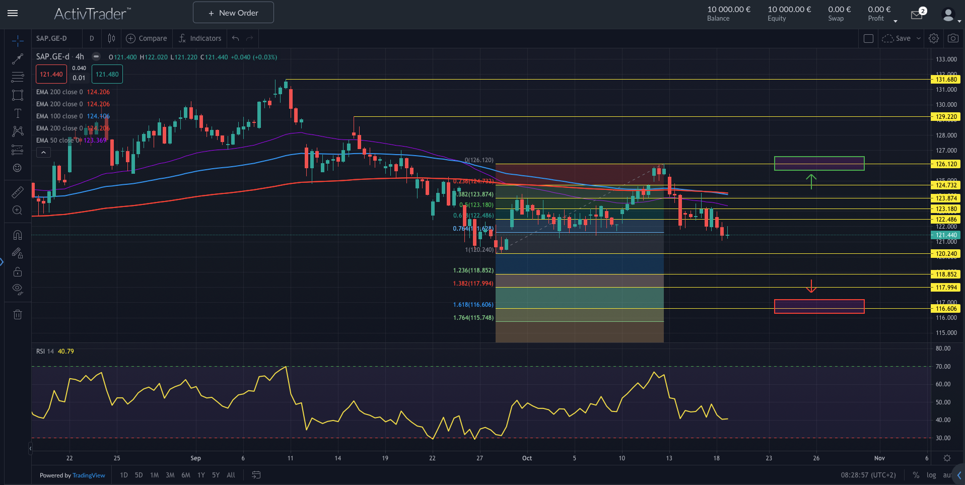Click the SAP.GE-D symbol search field

[x=51, y=38]
